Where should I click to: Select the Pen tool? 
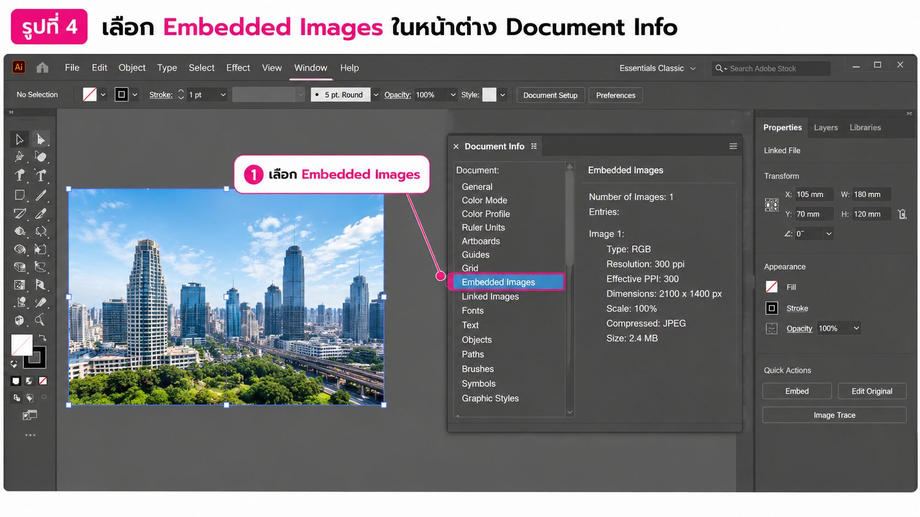point(19,157)
